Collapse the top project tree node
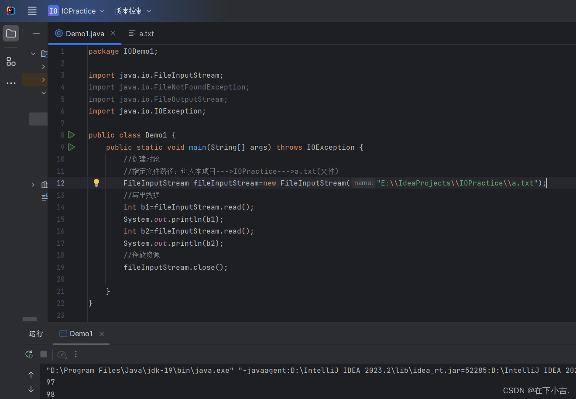Image resolution: width=576 pixels, height=399 pixels. (33, 53)
